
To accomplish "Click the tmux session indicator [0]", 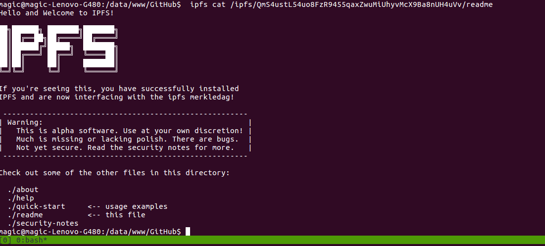I will click(x=5, y=240).
